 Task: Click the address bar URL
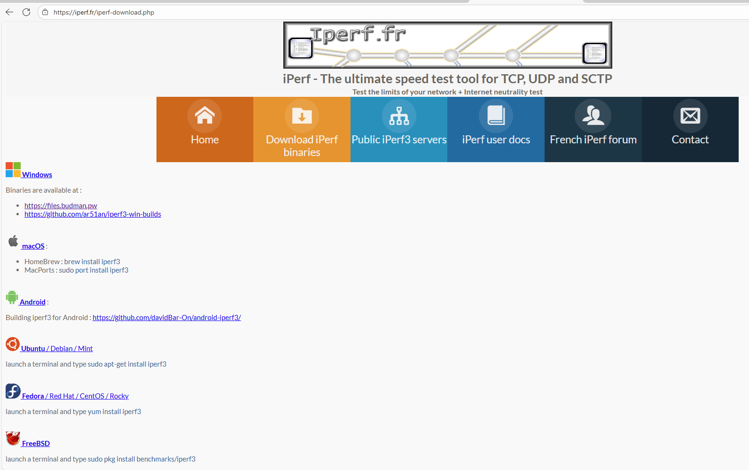point(104,12)
